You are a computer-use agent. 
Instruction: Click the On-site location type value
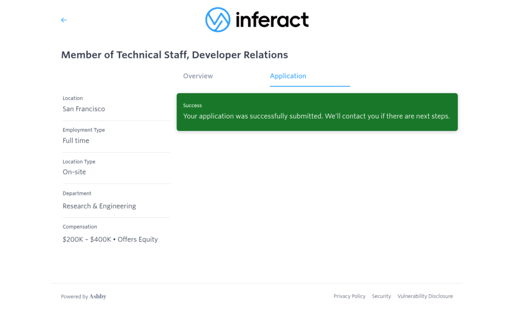[74, 172]
